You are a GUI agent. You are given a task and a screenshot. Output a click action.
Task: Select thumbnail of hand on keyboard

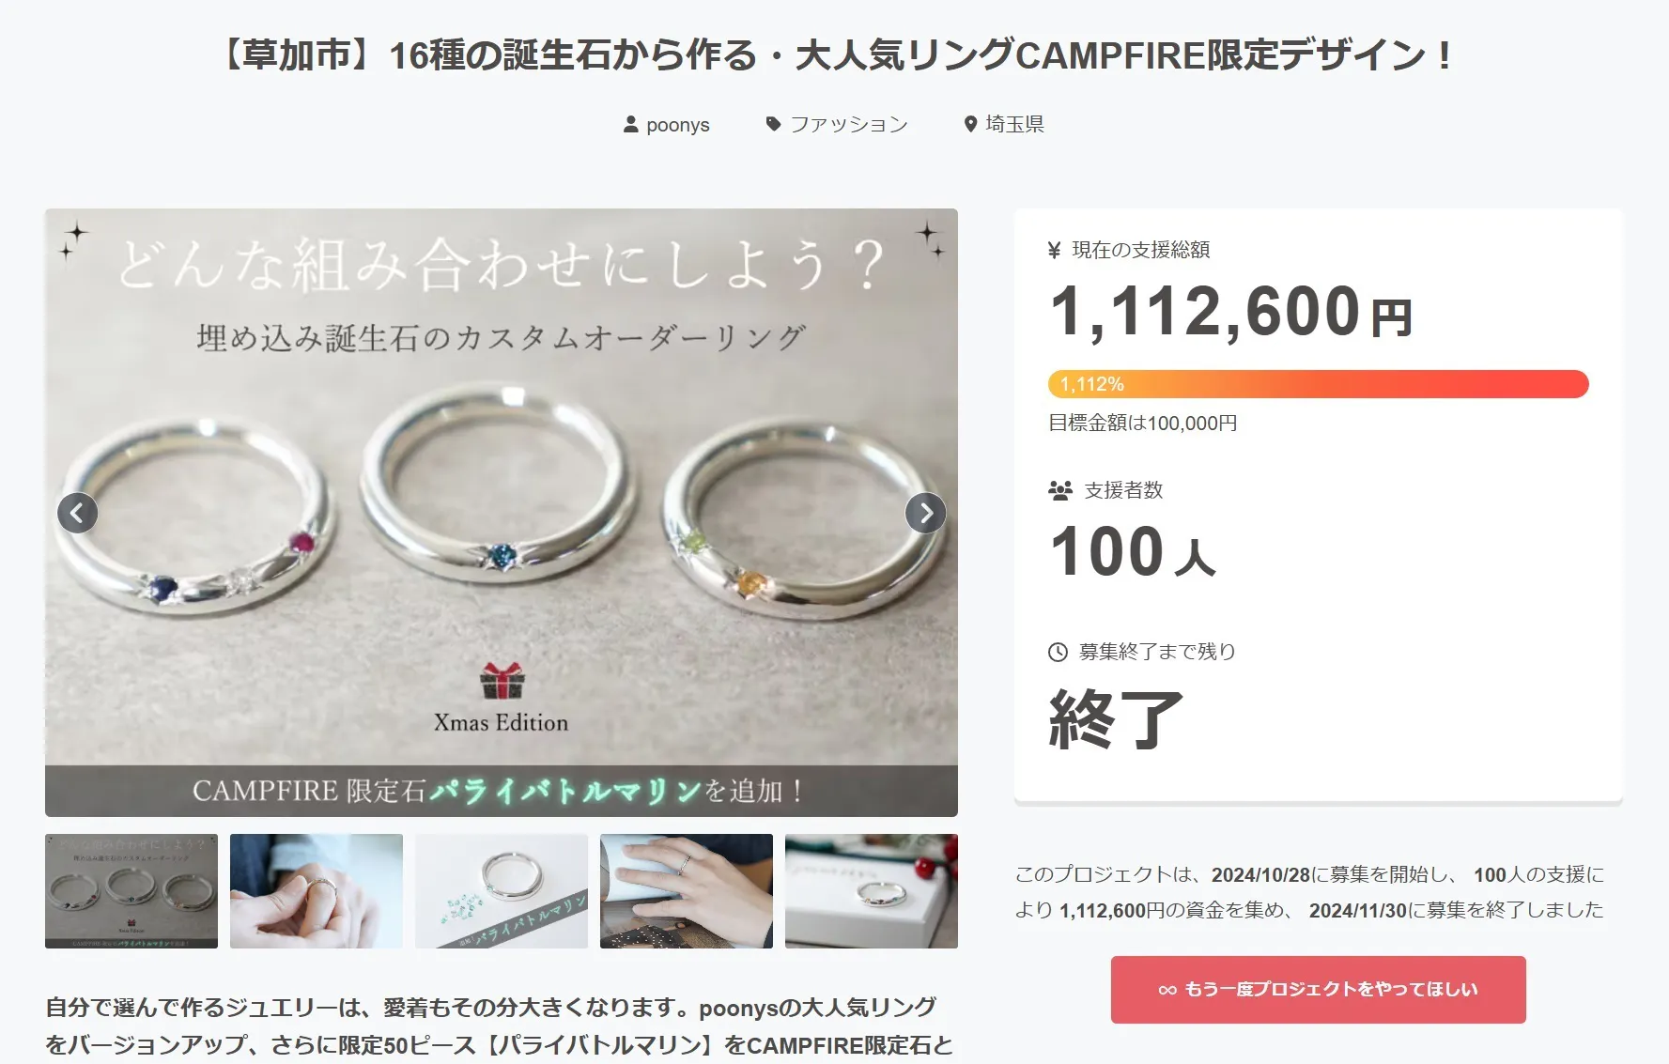point(687,891)
